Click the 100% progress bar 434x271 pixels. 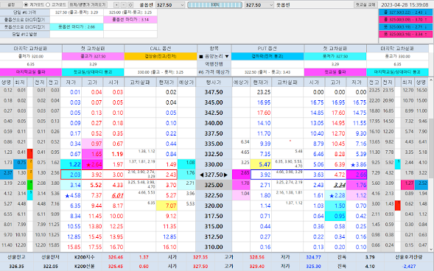tap(214, 5)
